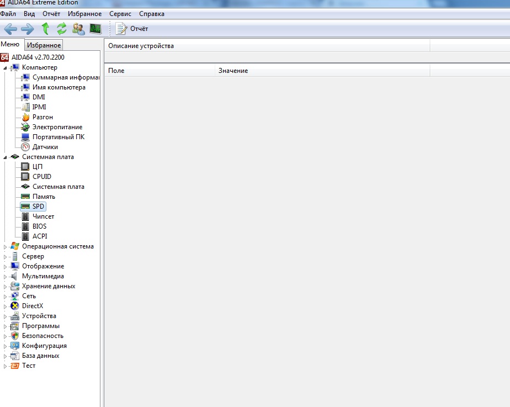Select the Электропитание power icon
The width and height of the screenshot is (510, 407).
click(x=25, y=127)
